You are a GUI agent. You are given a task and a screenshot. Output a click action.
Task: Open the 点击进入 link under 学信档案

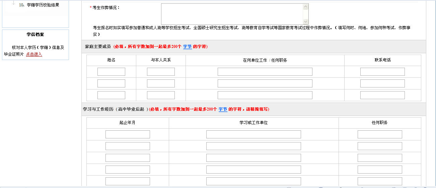click(34, 54)
